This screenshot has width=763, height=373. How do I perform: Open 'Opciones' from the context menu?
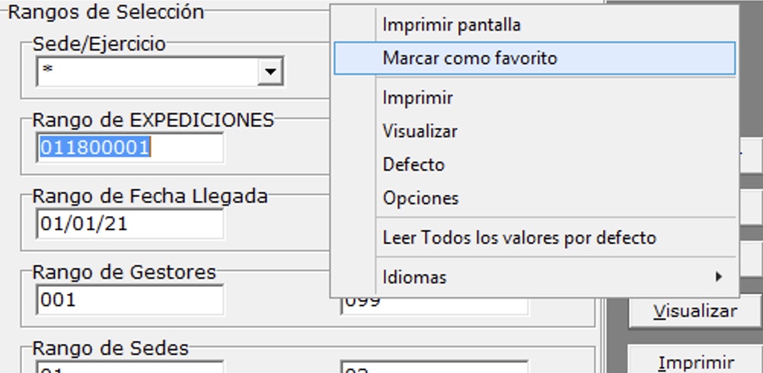point(420,198)
